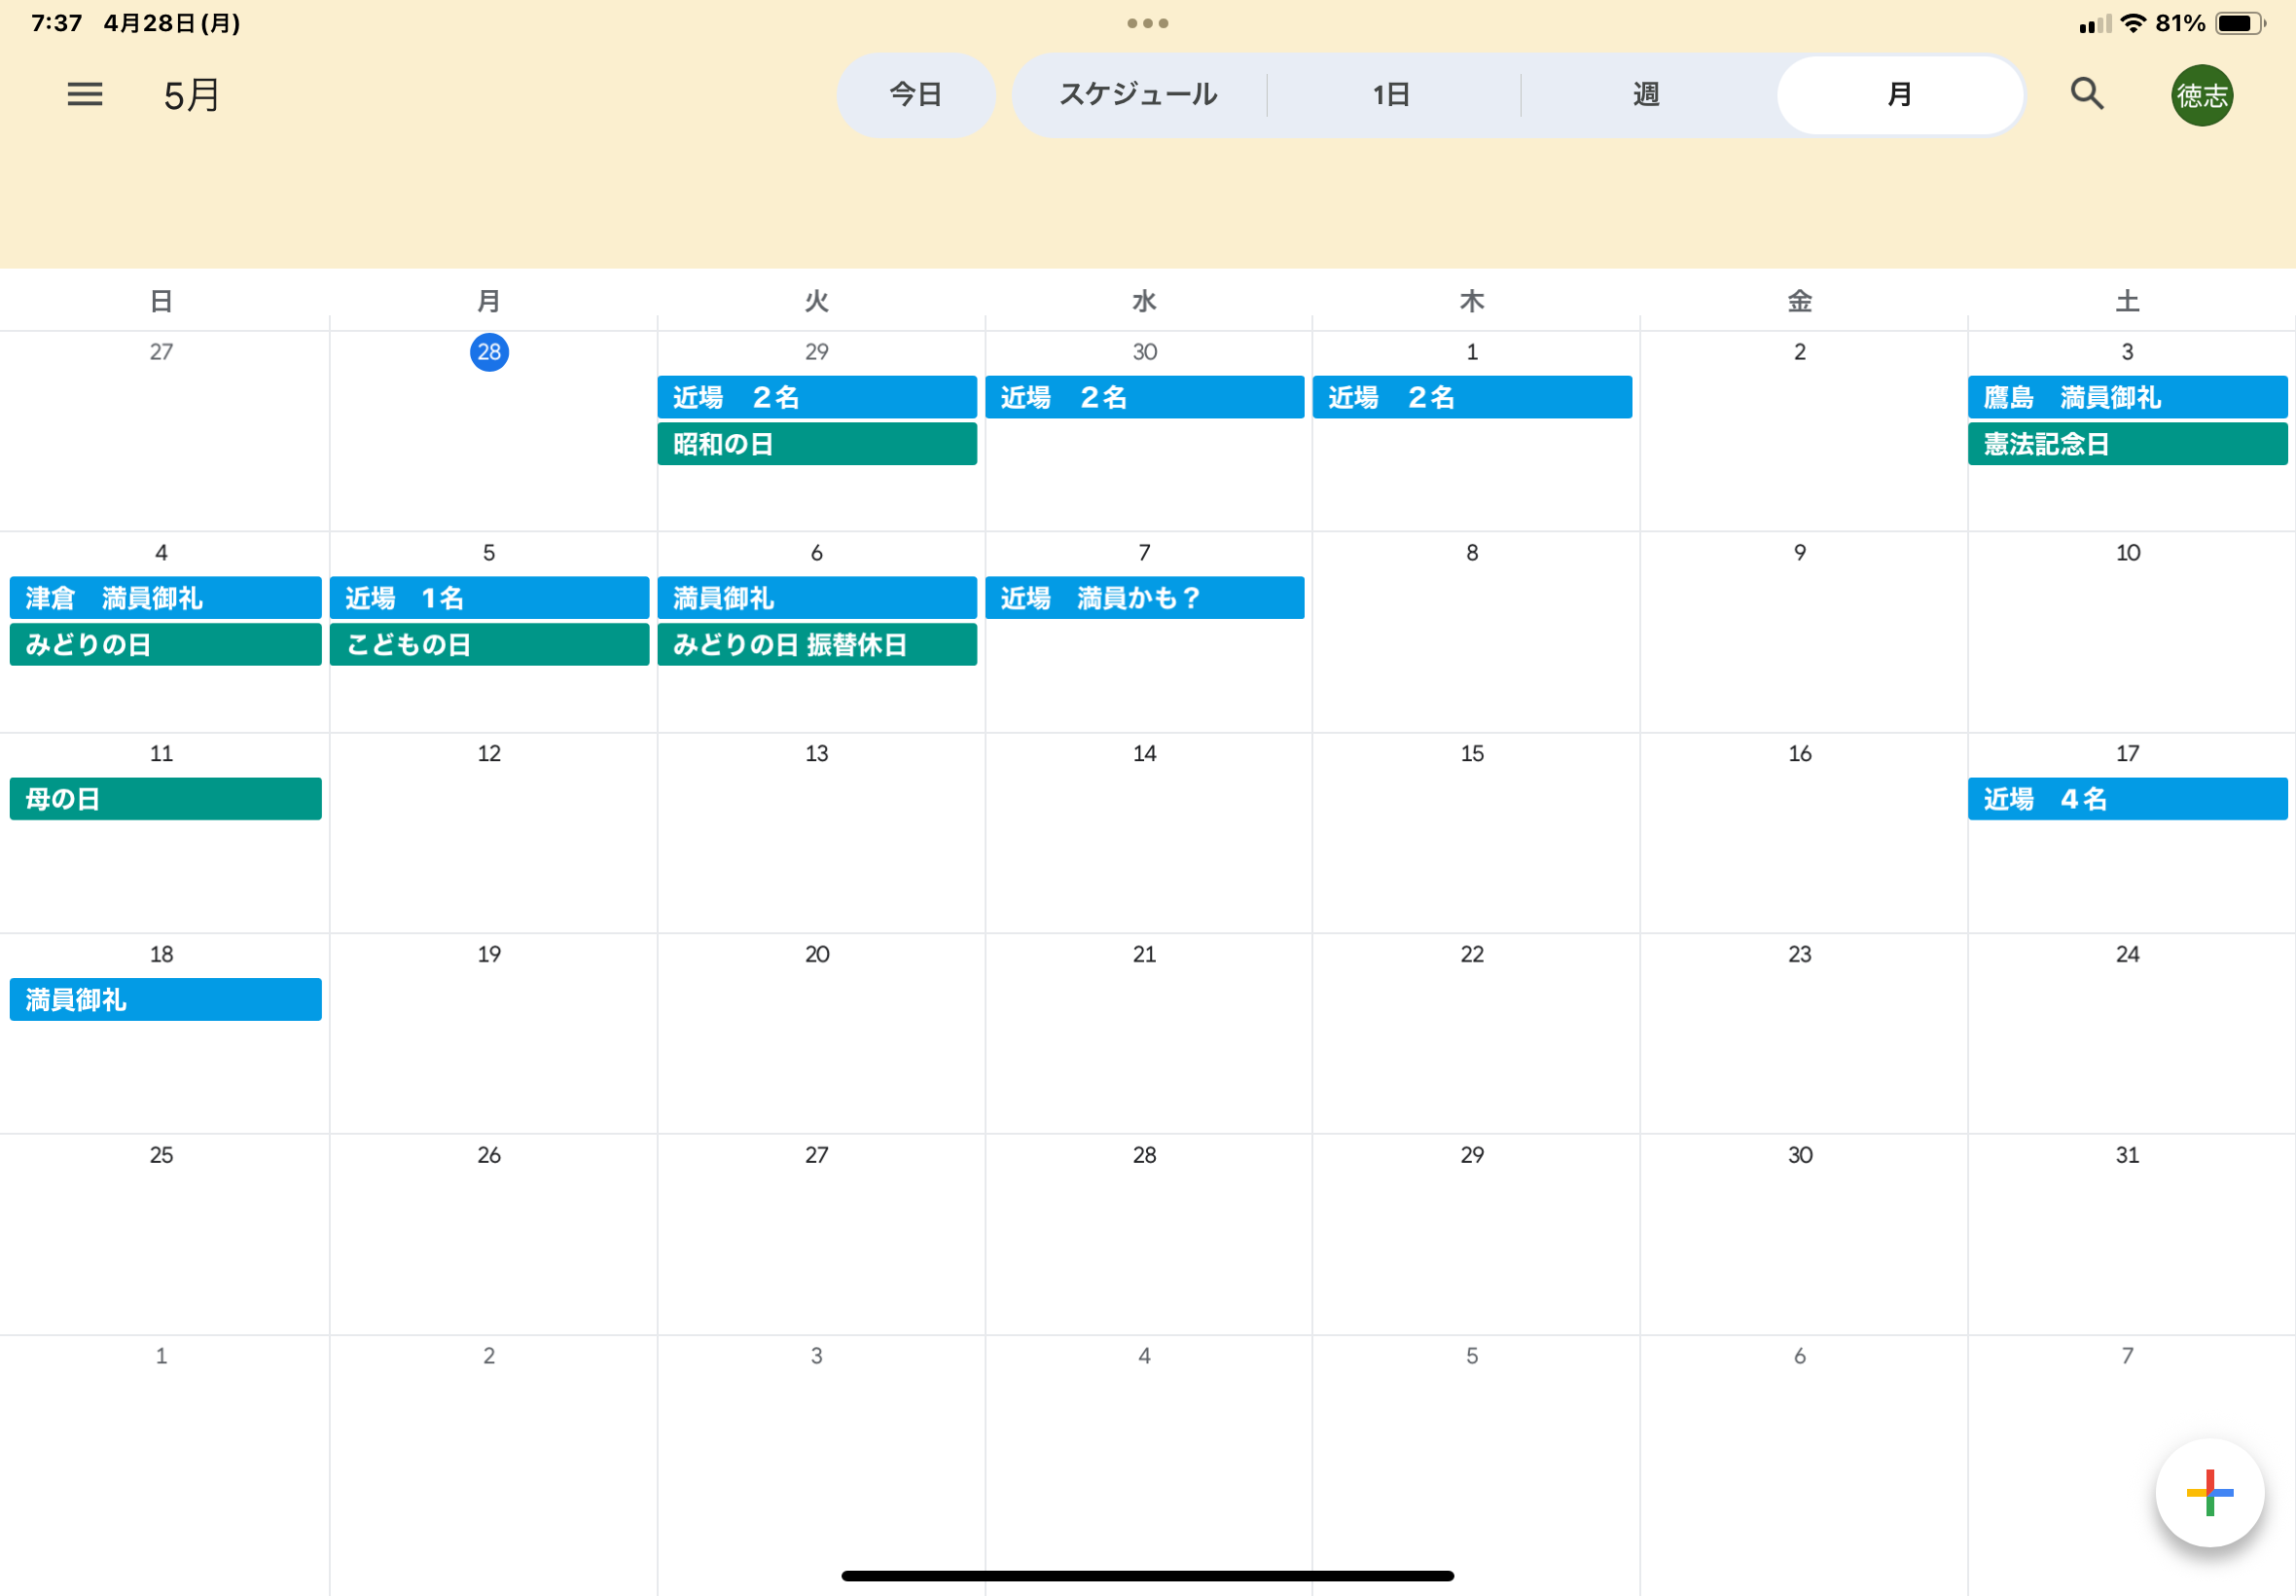Tap the battery status icon
This screenshot has height=1596, width=2296.
click(2239, 23)
